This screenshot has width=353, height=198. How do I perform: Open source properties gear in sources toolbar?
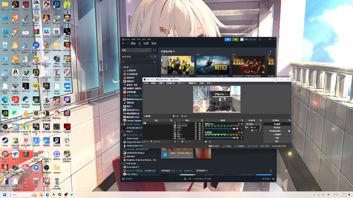182,142
